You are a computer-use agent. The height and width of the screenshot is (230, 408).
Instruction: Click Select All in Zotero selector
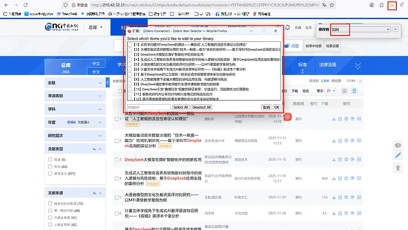point(180,107)
